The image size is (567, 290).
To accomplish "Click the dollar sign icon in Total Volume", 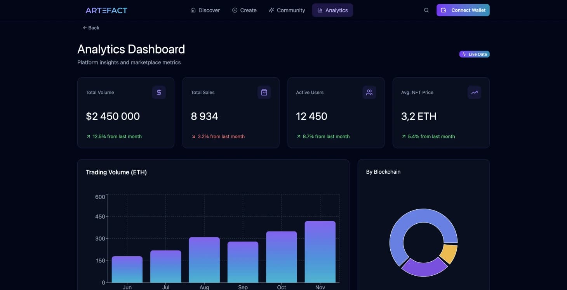I will 159,92.
